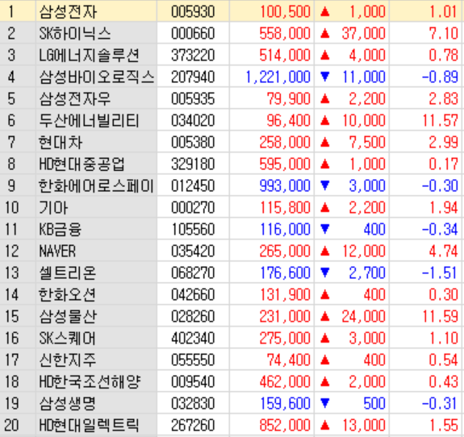This screenshot has height=437, width=464.
Task: Click stock code 055550
Action: click(x=193, y=360)
